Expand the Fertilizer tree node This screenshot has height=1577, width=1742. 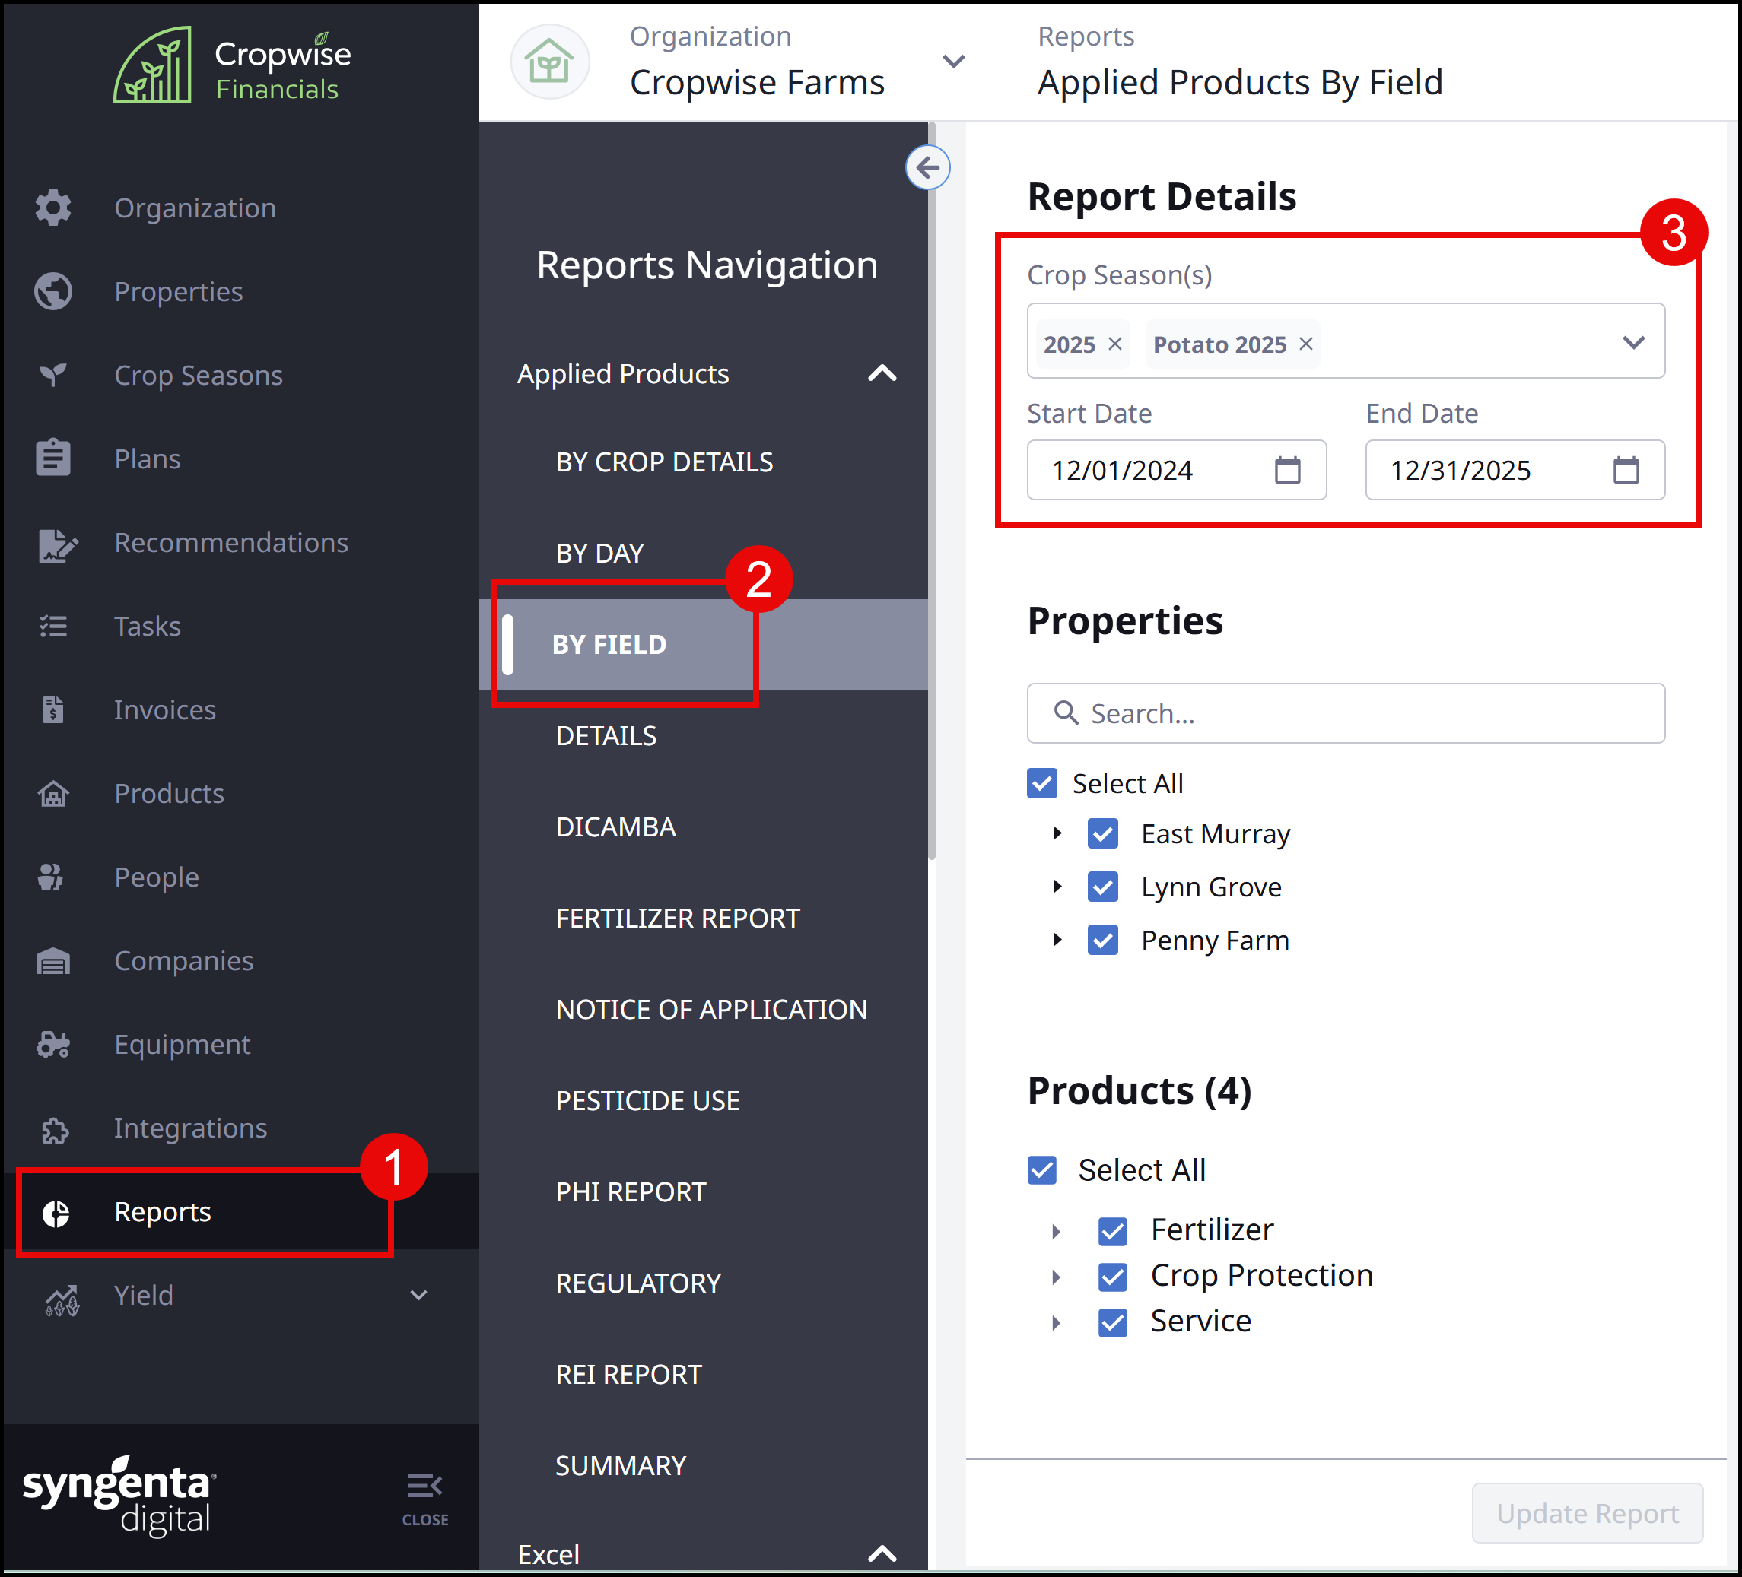pos(1056,1231)
